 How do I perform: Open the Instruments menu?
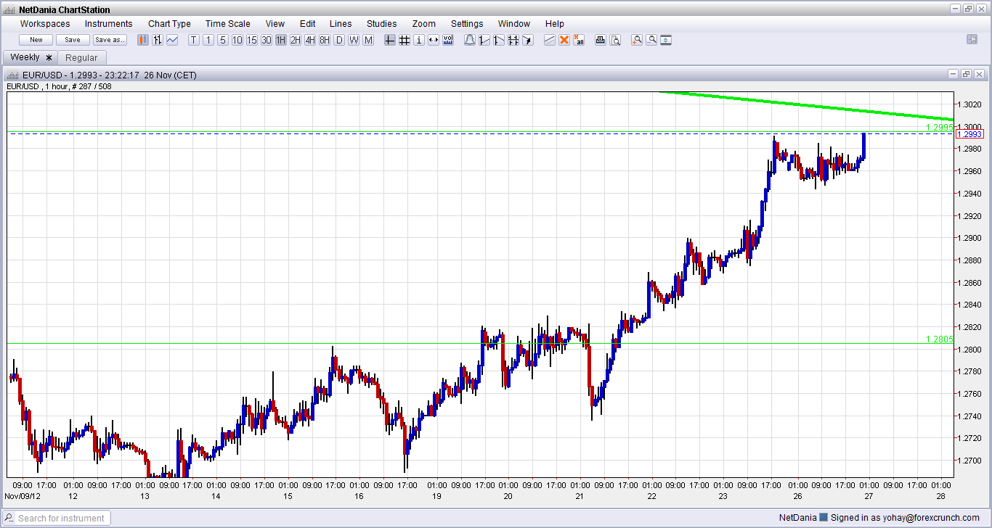tap(109, 24)
